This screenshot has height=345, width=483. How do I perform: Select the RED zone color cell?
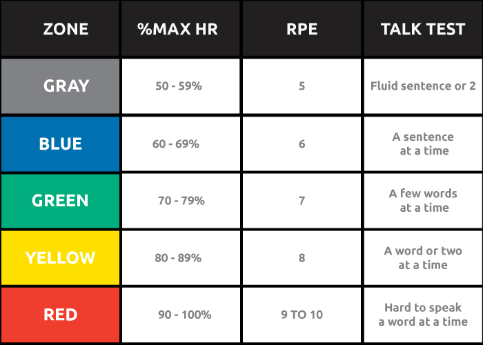tap(60, 315)
